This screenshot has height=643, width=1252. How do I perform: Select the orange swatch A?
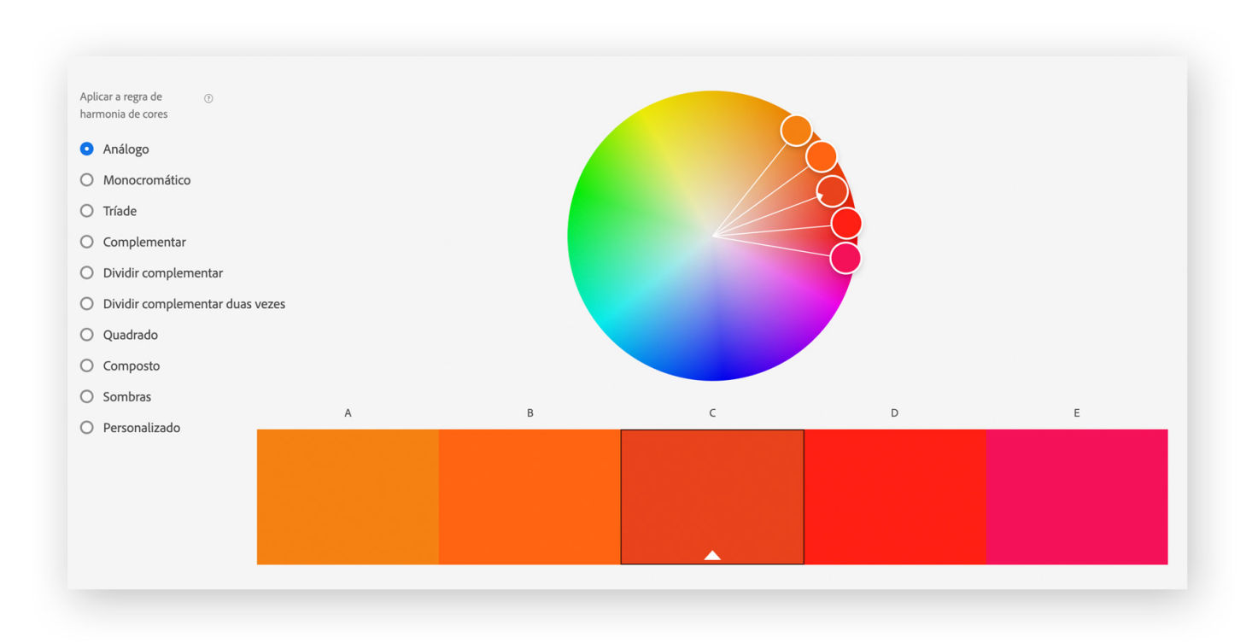point(348,496)
